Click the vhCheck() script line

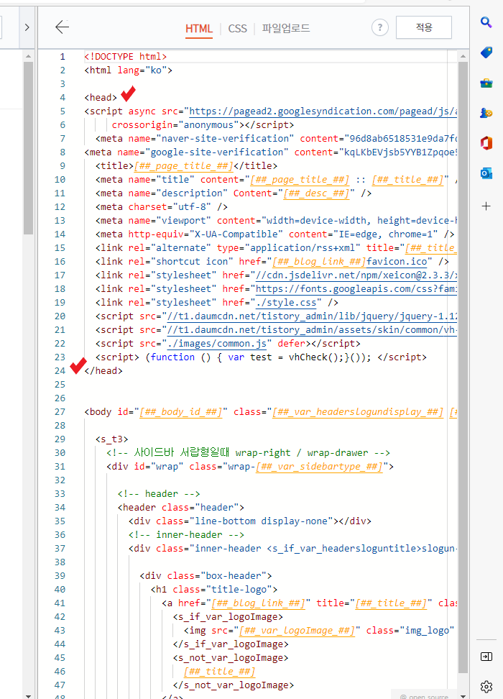pos(261,357)
